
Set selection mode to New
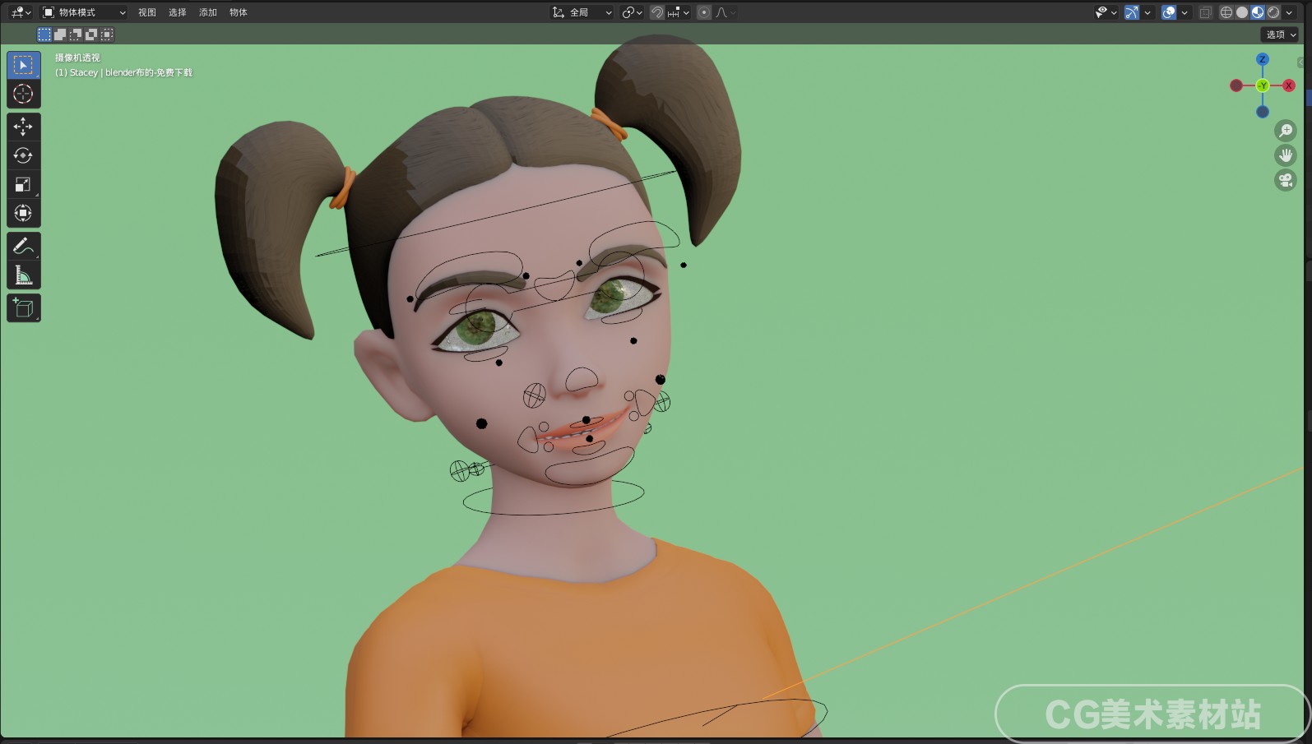coord(44,35)
